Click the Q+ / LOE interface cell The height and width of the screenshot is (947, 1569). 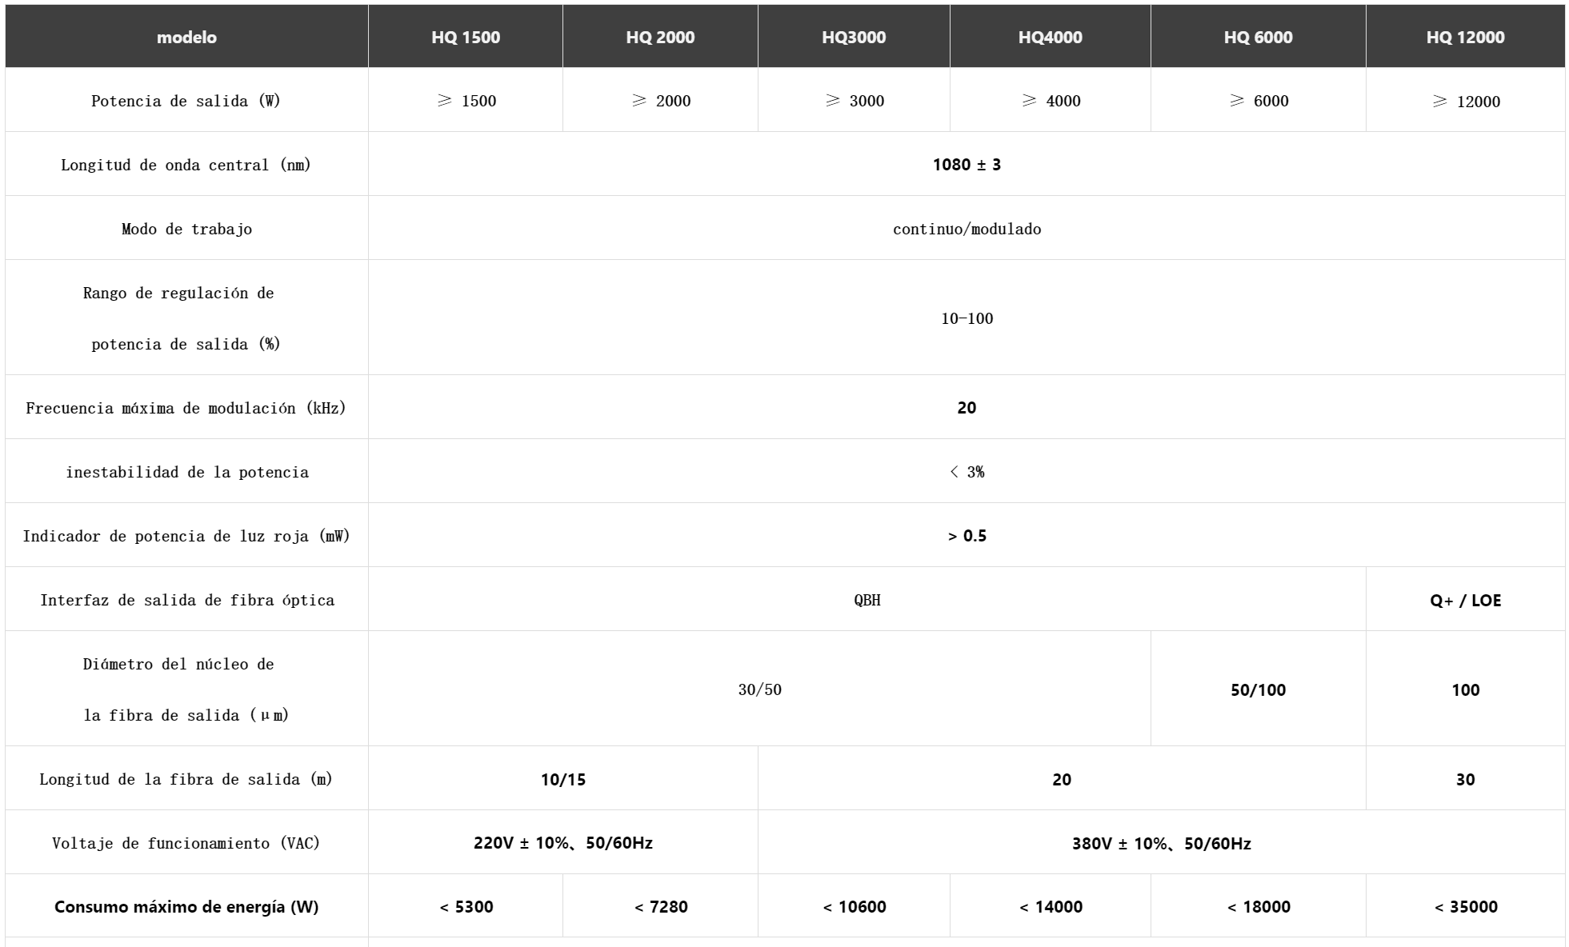click(1466, 600)
